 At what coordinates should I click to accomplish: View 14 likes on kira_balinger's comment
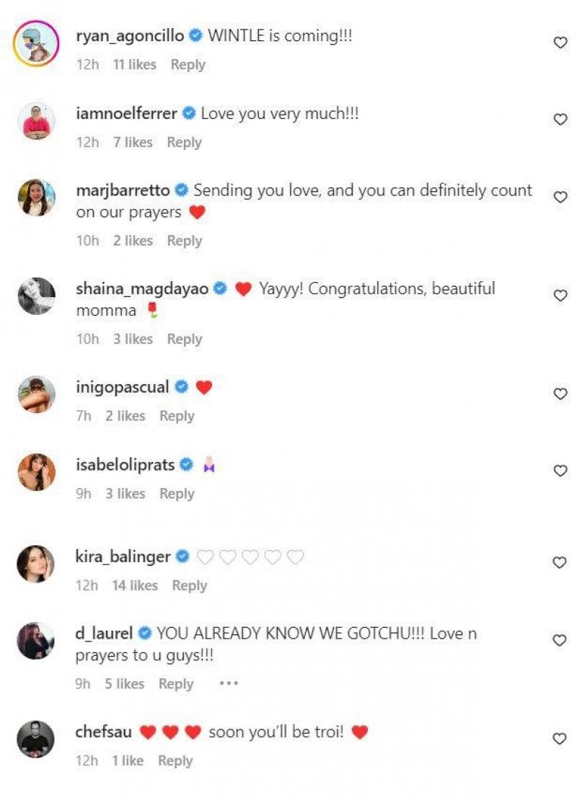(134, 585)
